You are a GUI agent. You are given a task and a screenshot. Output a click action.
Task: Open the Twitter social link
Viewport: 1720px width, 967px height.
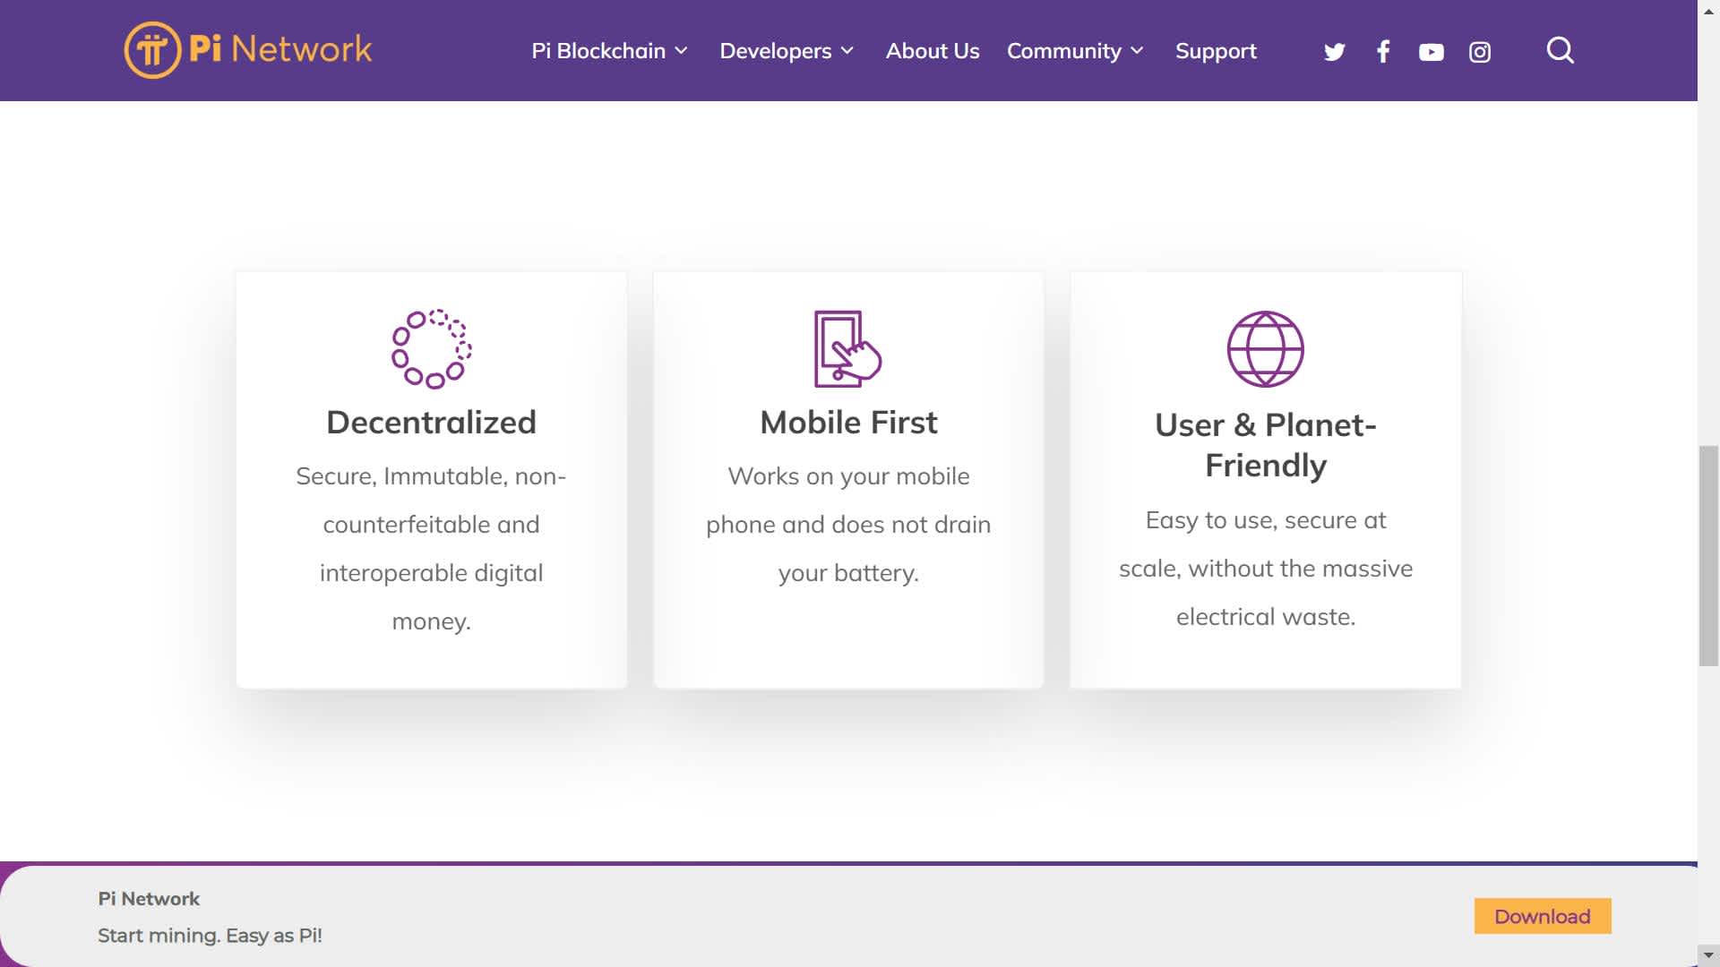[x=1334, y=52]
